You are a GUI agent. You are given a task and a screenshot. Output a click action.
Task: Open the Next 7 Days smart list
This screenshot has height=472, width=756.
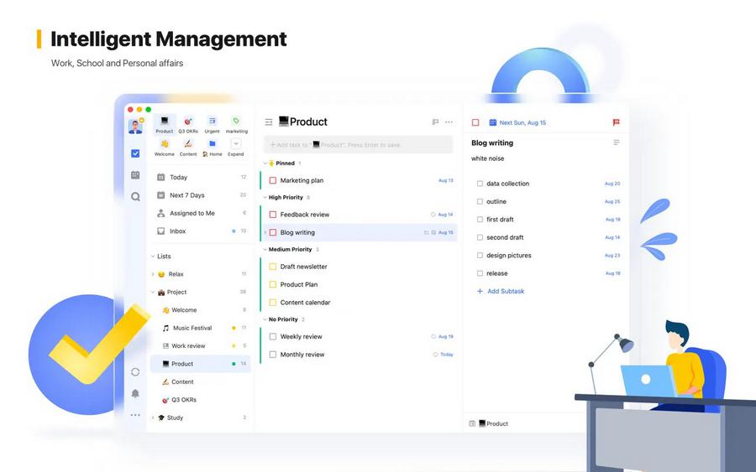(201, 195)
